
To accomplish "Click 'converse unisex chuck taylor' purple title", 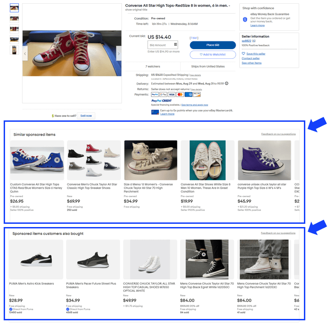I will (x=262, y=186).
